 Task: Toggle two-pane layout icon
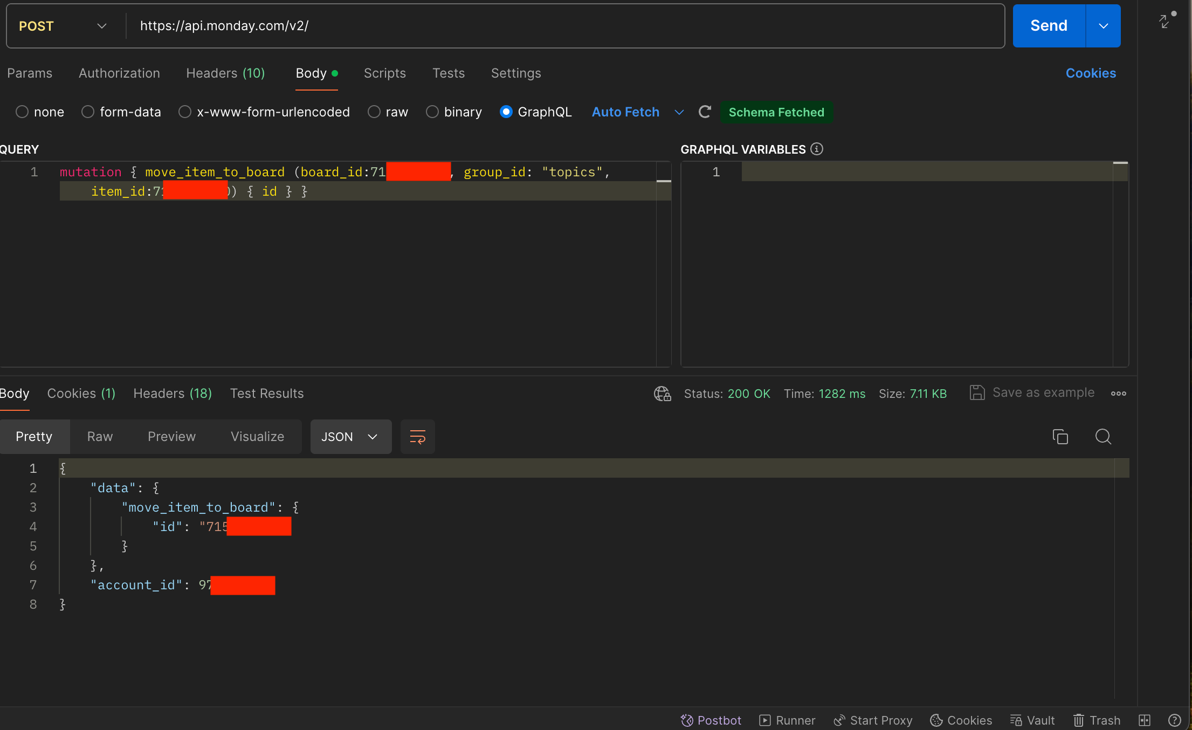tap(1145, 720)
